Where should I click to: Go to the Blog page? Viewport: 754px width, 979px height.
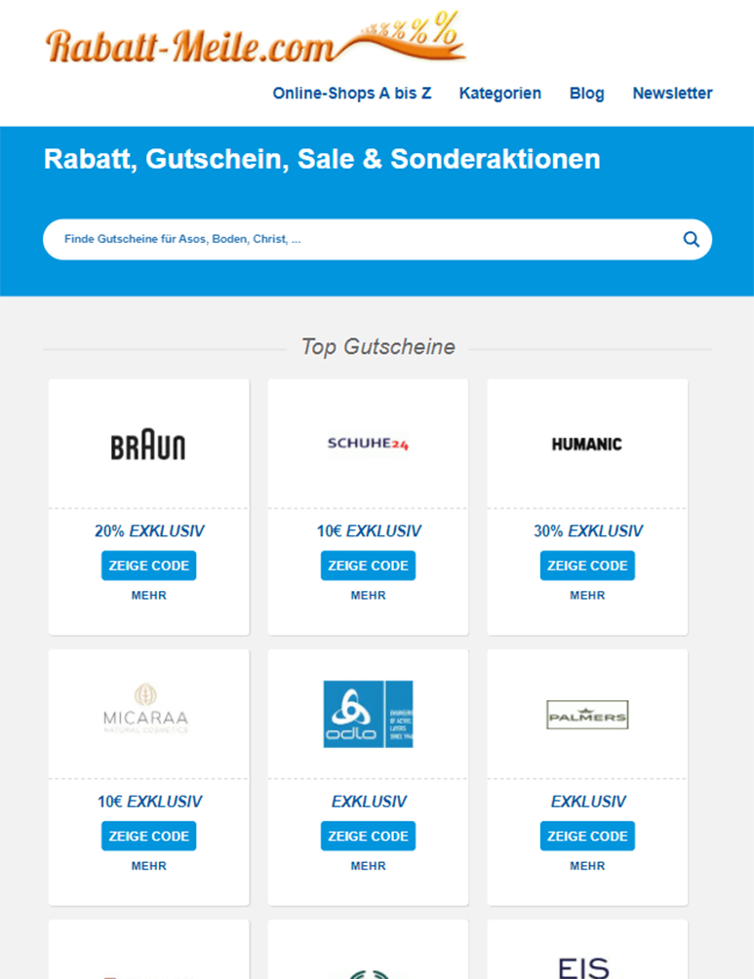pyautogui.click(x=587, y=94)
